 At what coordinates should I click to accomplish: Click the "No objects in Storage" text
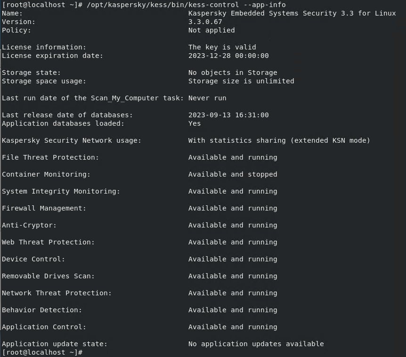[x=233, y=73]
